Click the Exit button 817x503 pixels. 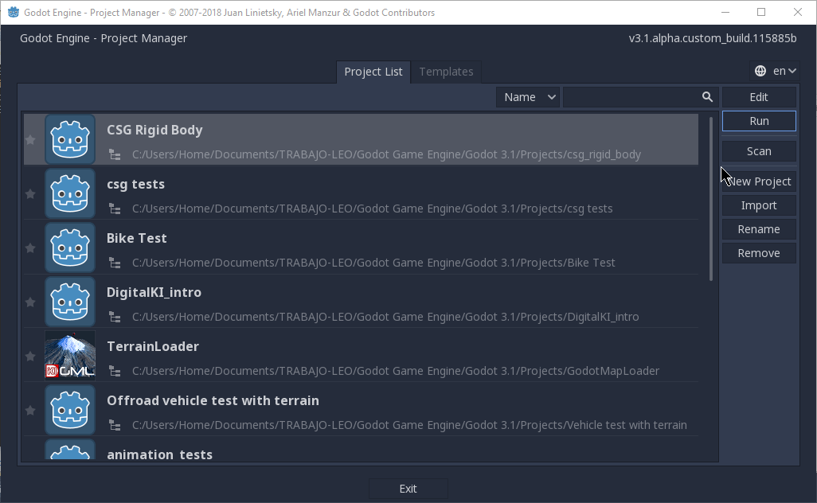pyautogui.click(x=408, y=489)
